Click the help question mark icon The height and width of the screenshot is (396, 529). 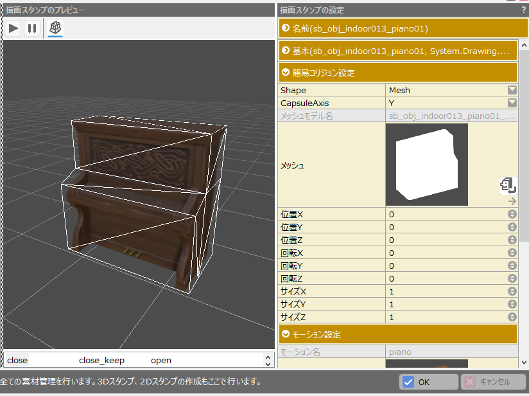[523, 10]
